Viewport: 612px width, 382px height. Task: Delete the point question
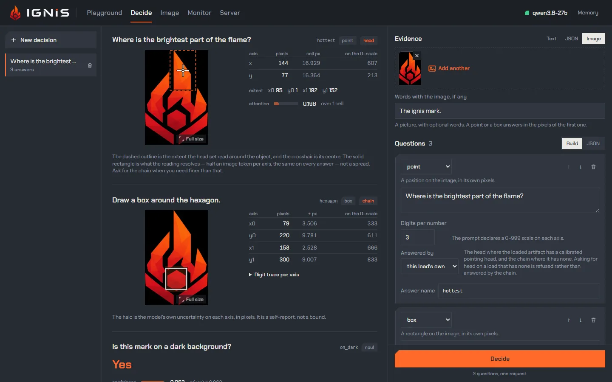click(x=593, y=167)
